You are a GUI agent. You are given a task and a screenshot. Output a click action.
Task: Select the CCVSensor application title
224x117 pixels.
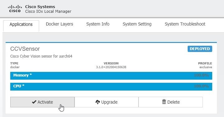click(x=25, y=49)
